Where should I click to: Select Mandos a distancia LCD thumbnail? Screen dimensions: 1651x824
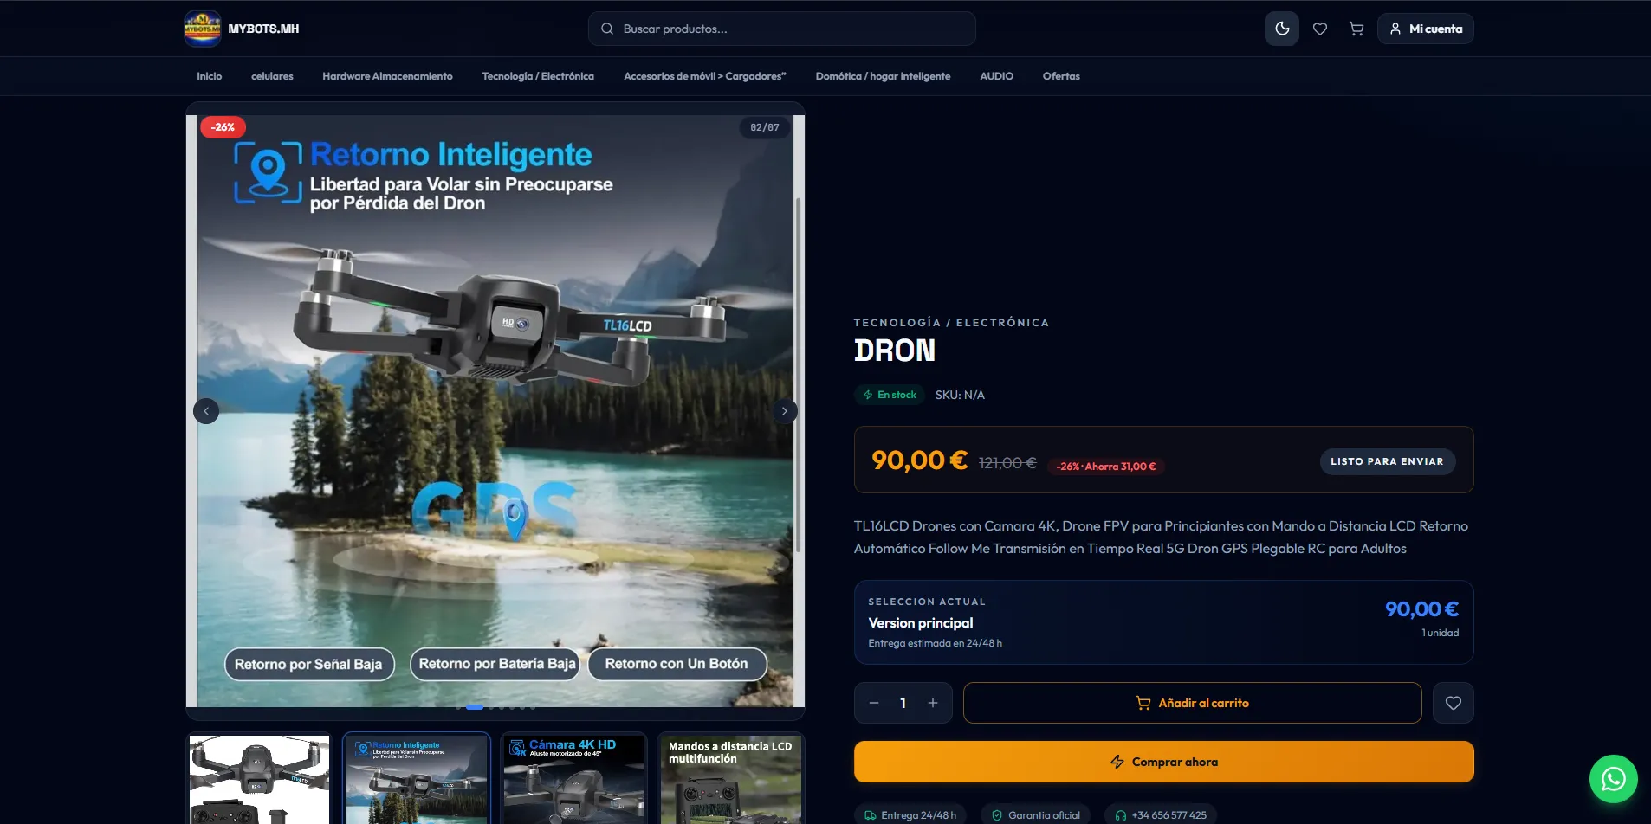coord(731,779)
